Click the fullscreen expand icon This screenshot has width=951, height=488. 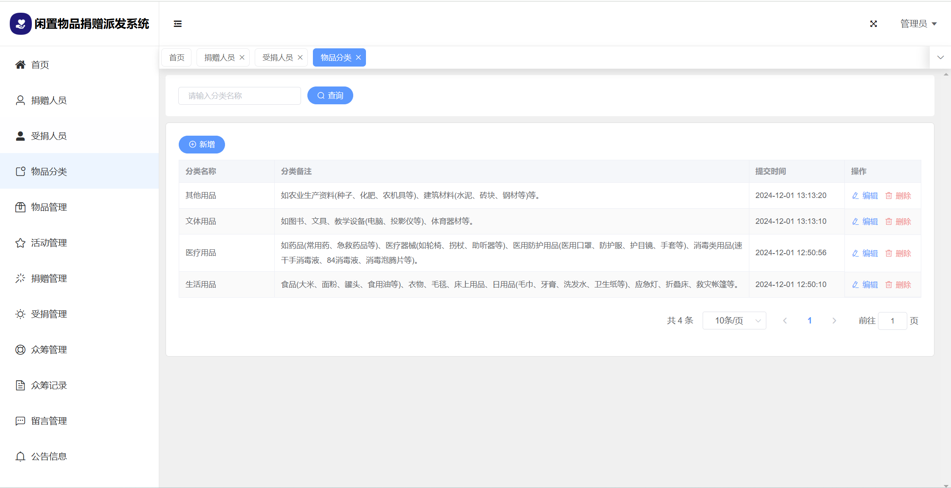[x=873, y=24]
